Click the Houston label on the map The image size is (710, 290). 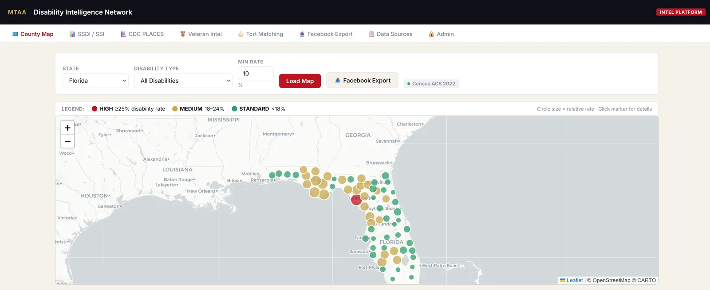(95, 196)
